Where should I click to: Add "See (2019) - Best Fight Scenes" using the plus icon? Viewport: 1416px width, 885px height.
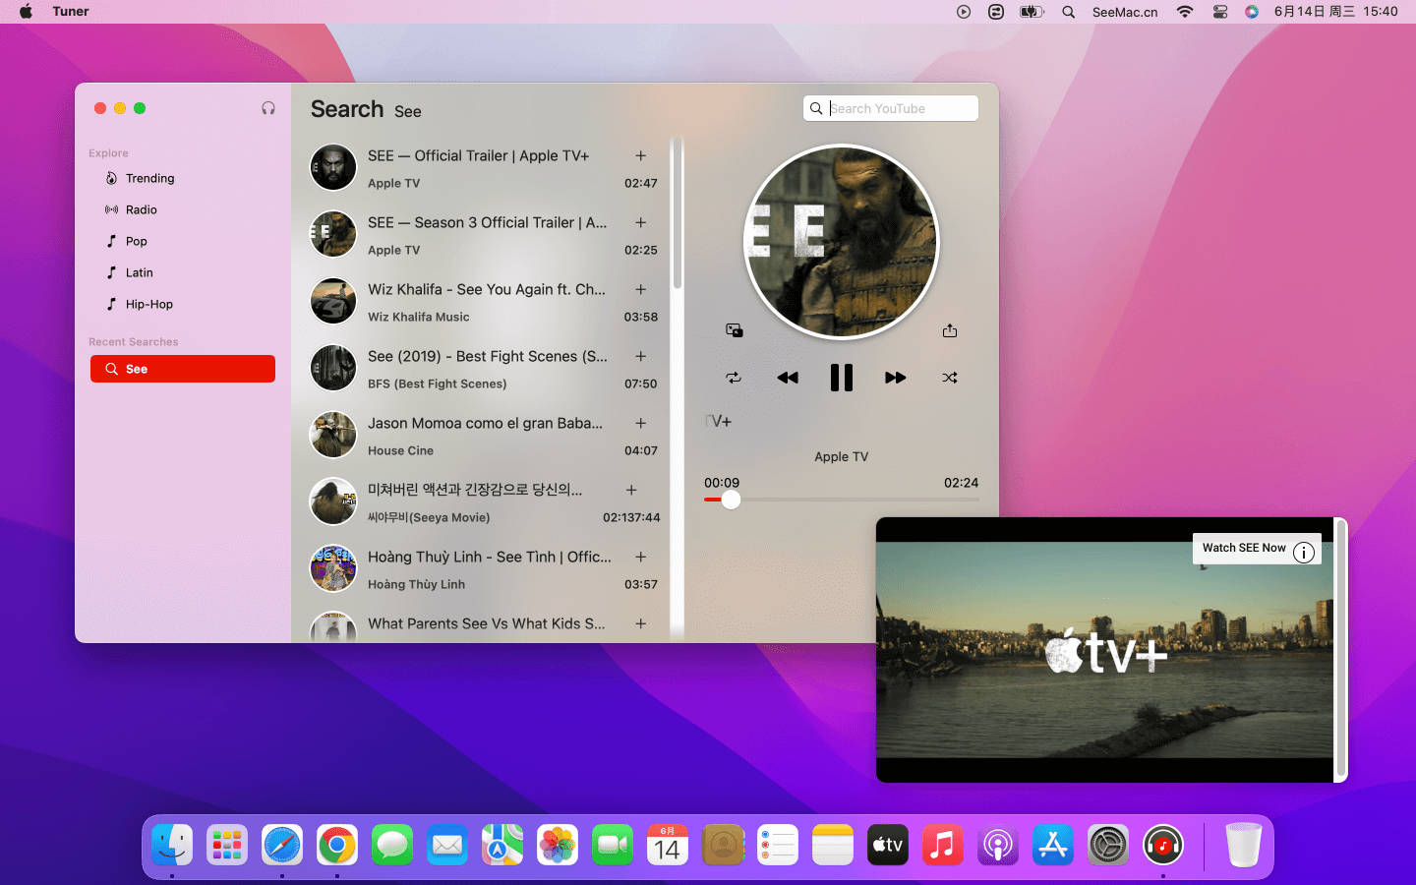(641, 356)
